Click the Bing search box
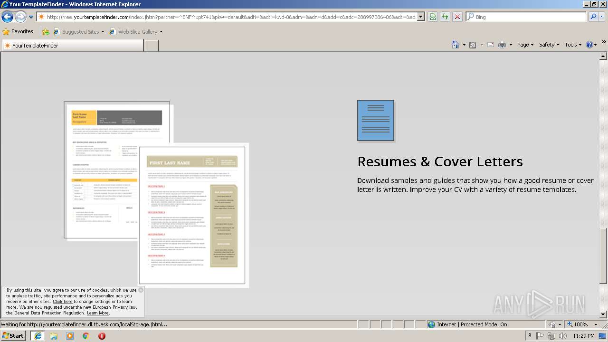The width and height of the screenshot is (608, 342). click(x=526, y=17)
